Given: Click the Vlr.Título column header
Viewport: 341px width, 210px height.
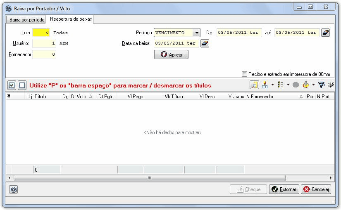Looking at the screenshot, I should coord(164,97).
